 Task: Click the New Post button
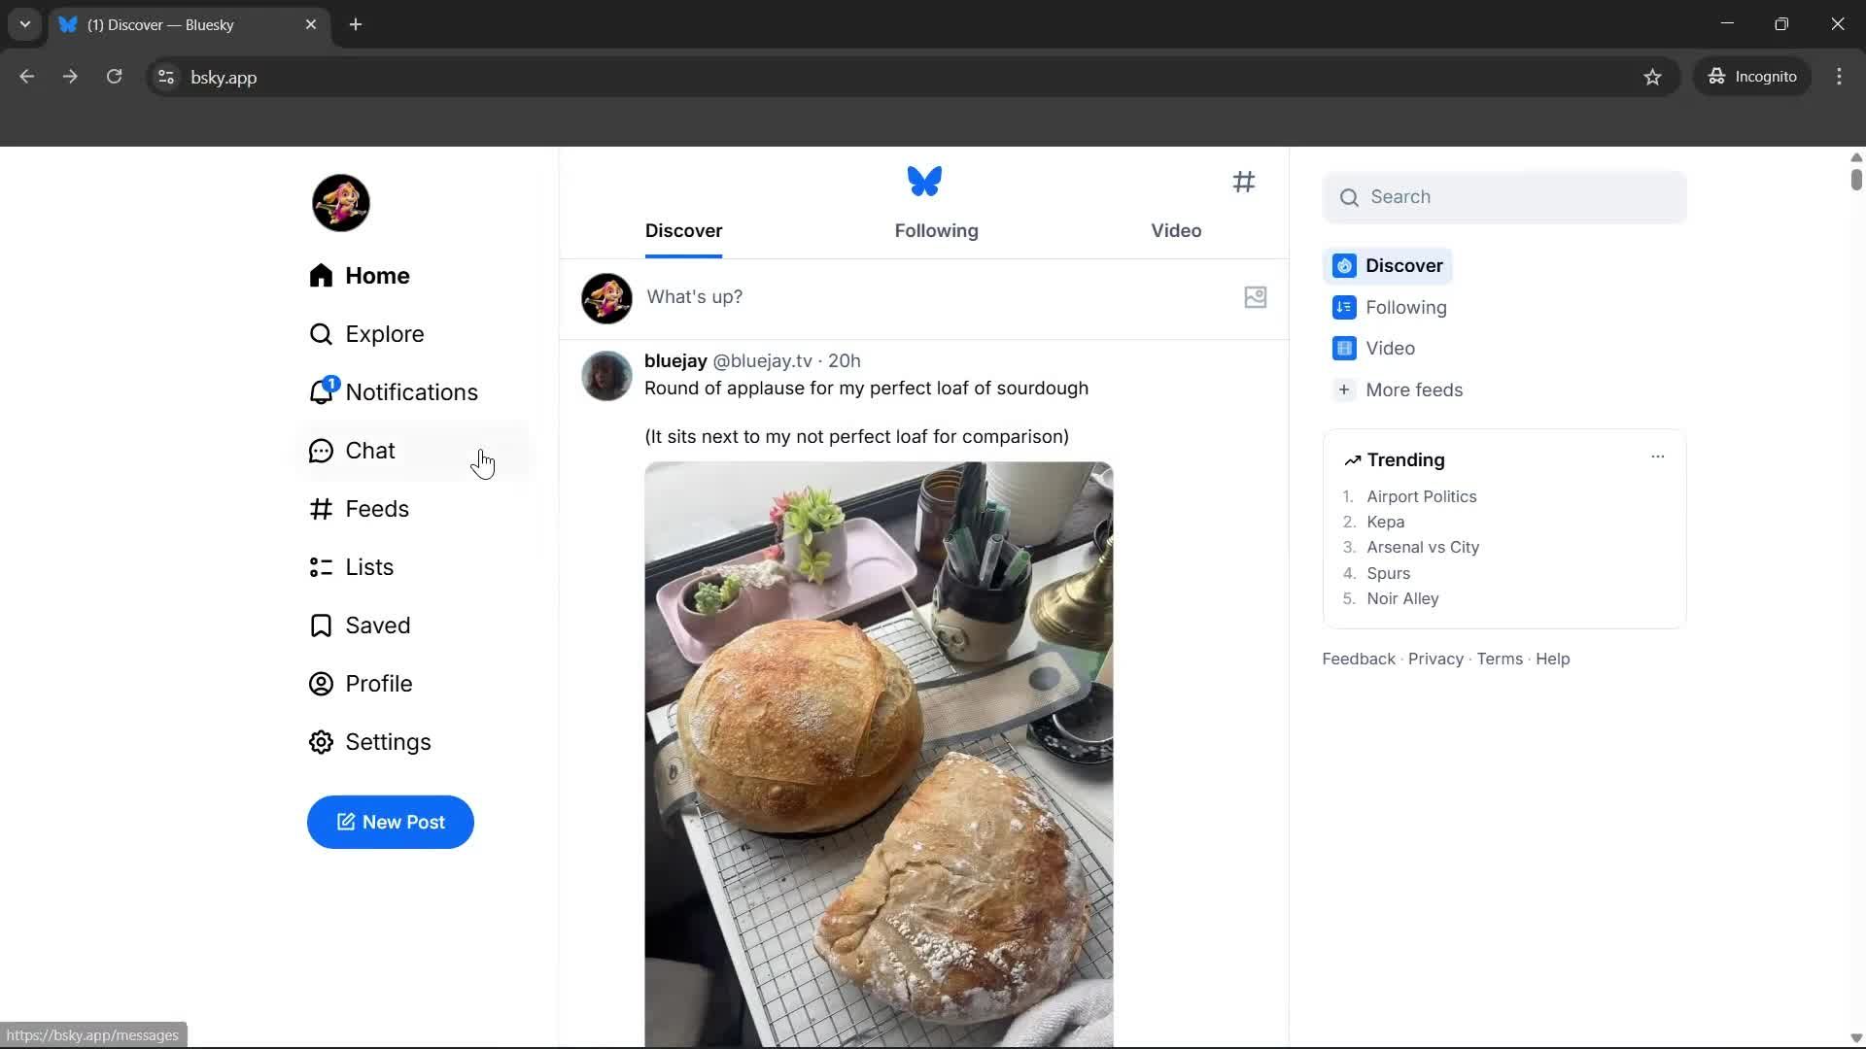[390, 822]
